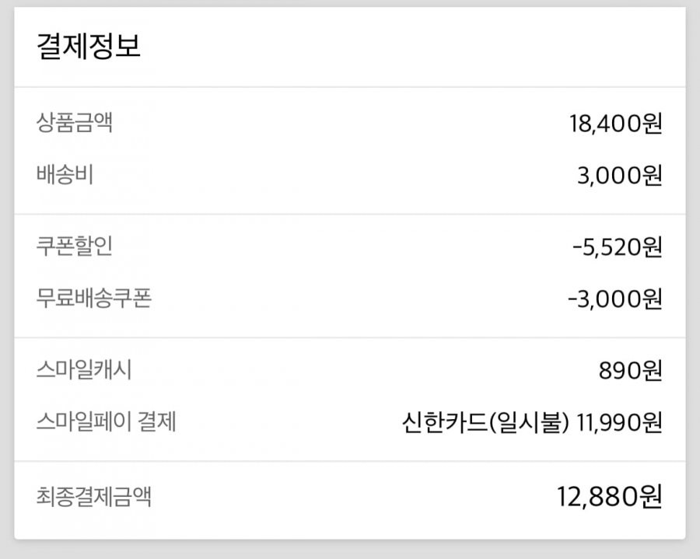Image resolution: width=700 pixels, height=559 pixels.
Task: Click the 18,400원 product amount
Action: click(616, 124)
